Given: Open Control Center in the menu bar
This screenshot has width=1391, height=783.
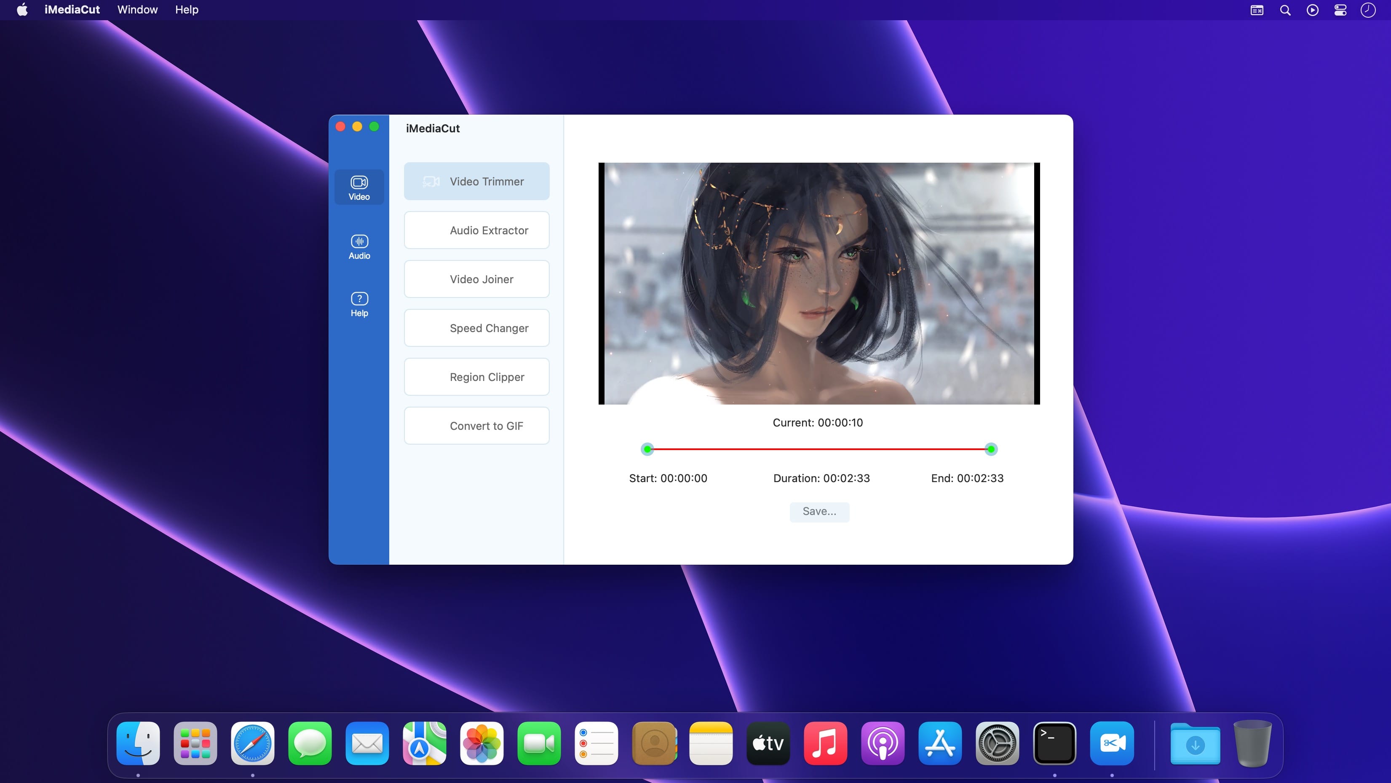Looking at the screenshot, I should coord(1340,10).
